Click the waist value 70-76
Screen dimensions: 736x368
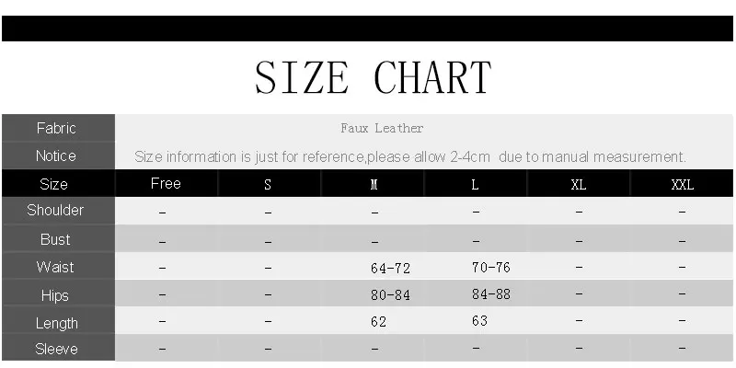coord(491,268)
